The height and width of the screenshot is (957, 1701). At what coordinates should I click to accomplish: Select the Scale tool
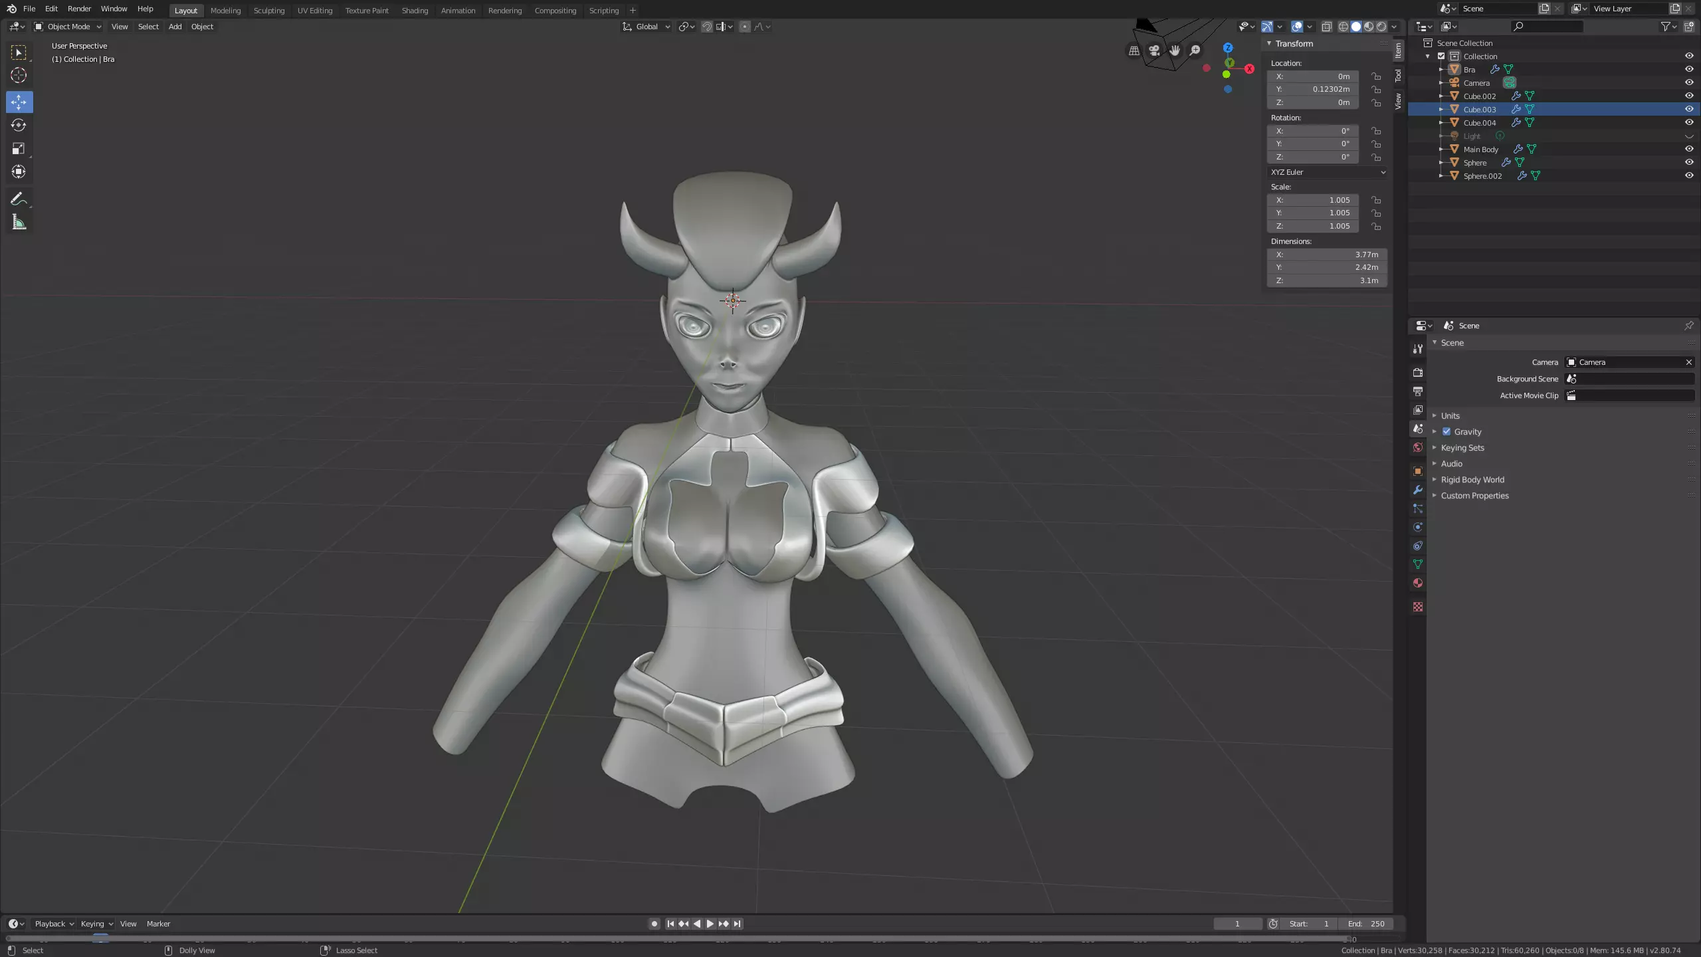[x=19, y=148]
